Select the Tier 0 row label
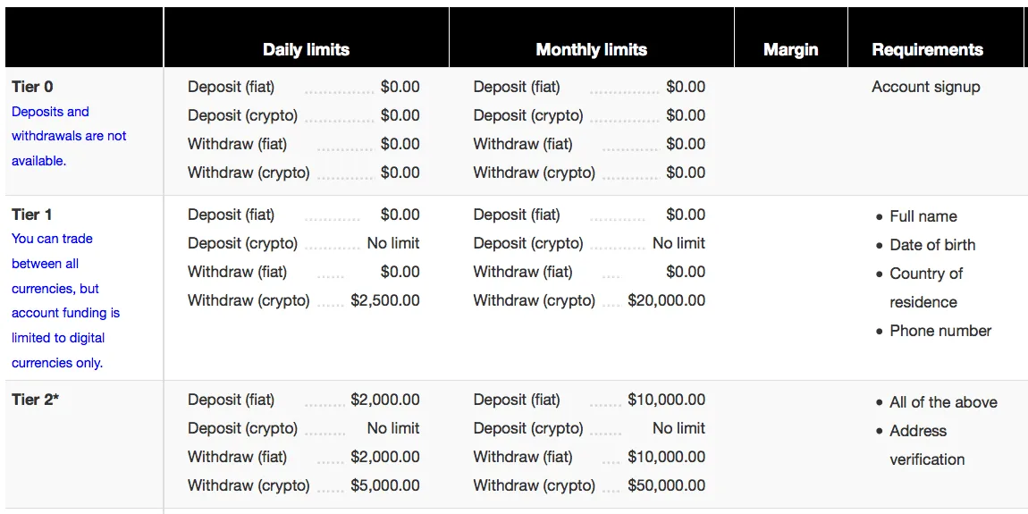 33,87
